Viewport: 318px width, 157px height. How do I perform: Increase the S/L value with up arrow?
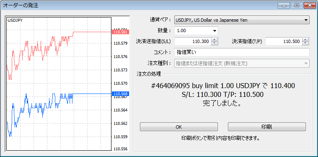click(215, 40)
